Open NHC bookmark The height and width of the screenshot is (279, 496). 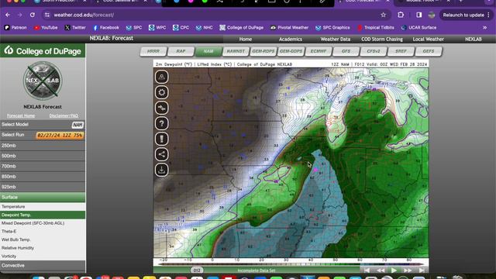(x=205, y=28)
